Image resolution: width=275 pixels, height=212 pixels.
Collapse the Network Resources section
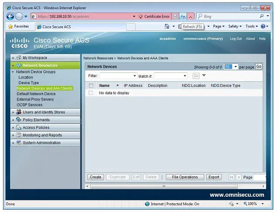pyautogui.click(x=13, y=65)
